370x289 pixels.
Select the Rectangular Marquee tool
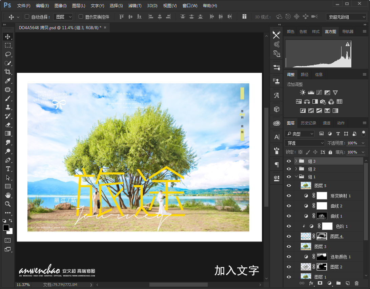(8, 45)
